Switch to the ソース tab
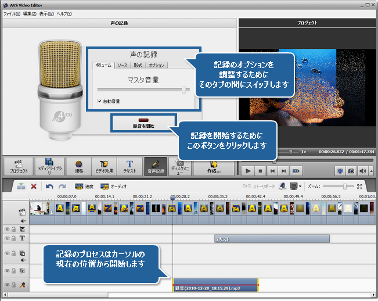 click(121, 65)
